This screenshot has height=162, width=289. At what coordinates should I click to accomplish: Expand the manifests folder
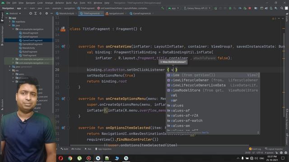point(10,22)
